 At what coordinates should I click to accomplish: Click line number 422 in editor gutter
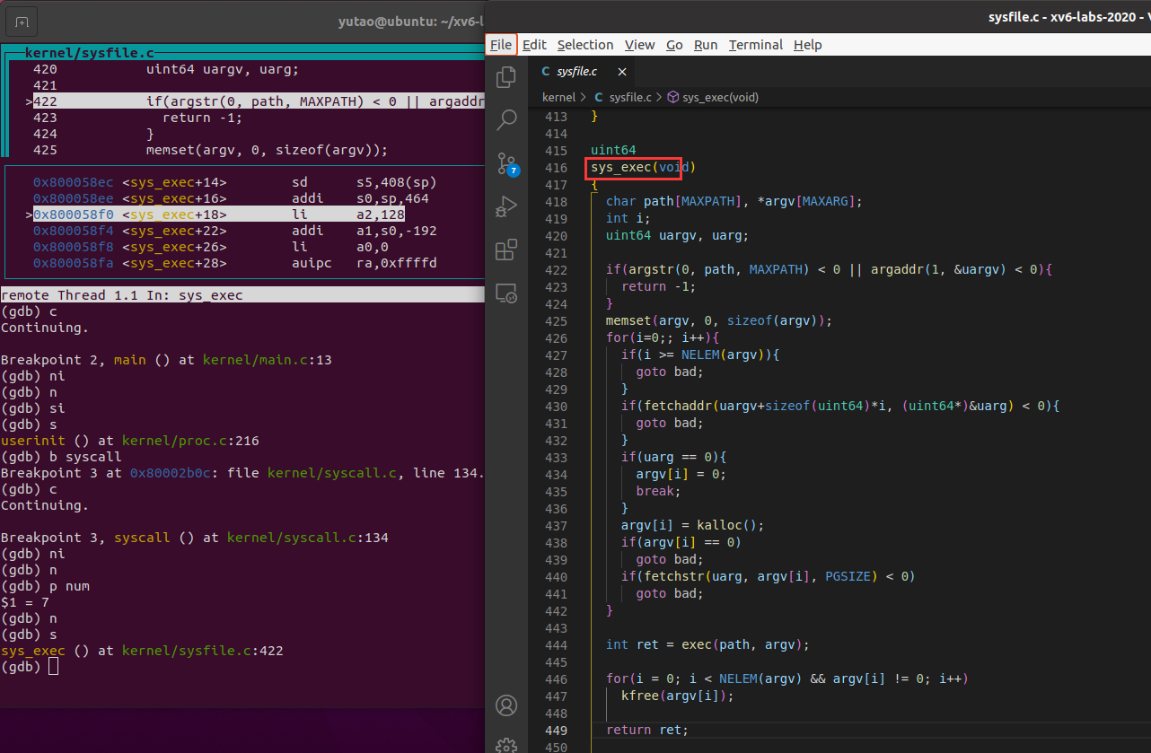(x=556, y=270)
